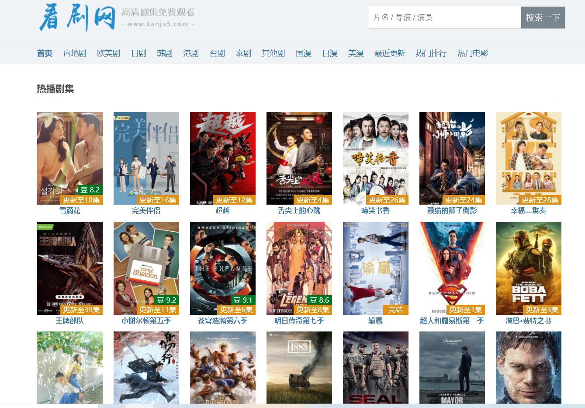Open the 热门电影 page
Image resolution: width=585 pixels, height=408 pixels.
(x=473, y=53)
